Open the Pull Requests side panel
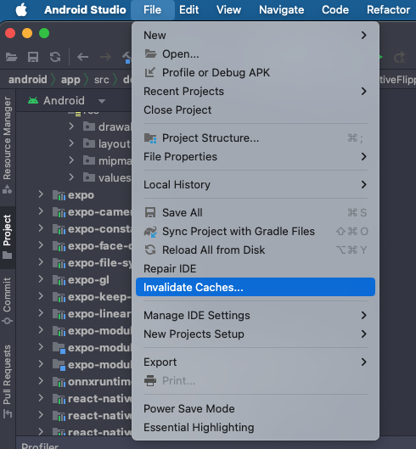416x449 pixels. 7,381
